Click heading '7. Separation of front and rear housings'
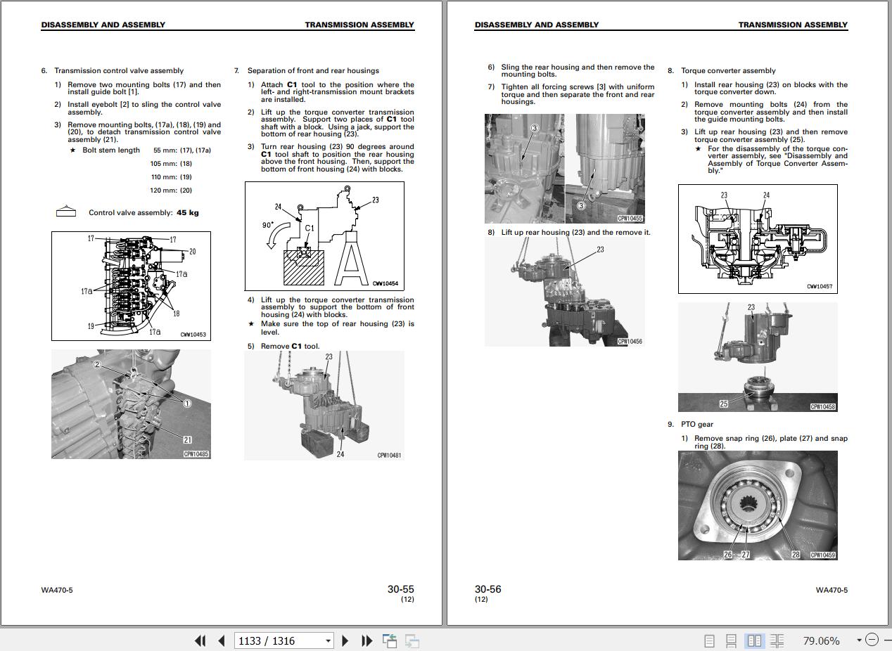 307,70
